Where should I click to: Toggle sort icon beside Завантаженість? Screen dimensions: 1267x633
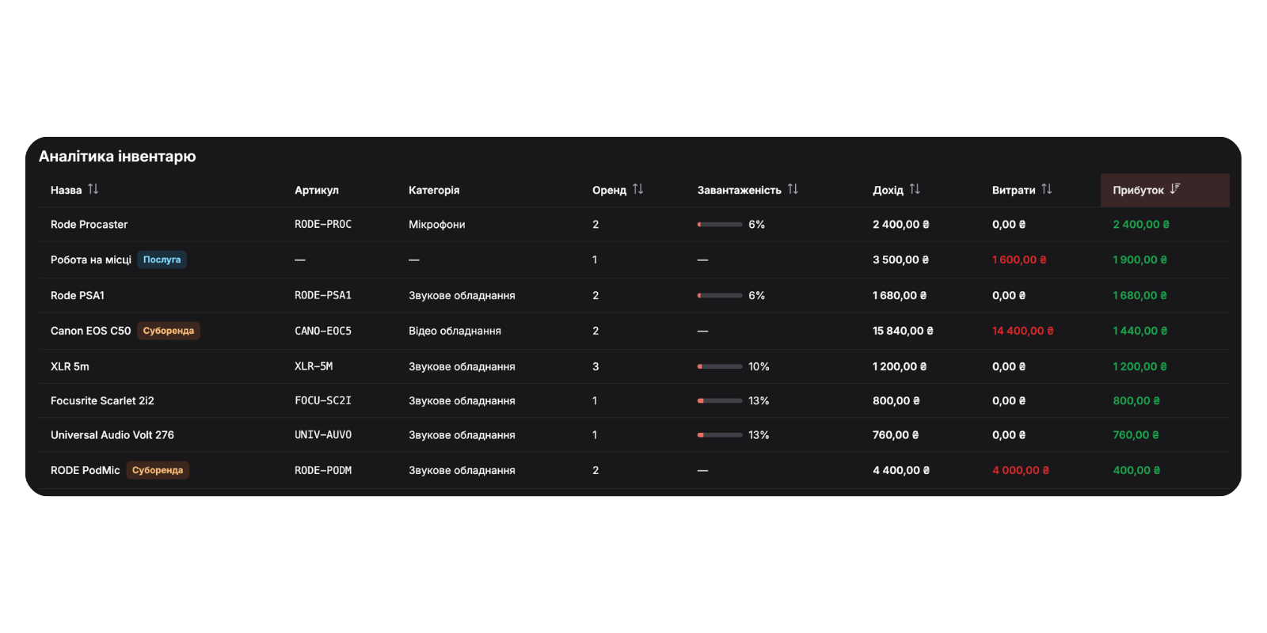pyautogui.click(x=793, y=189)
